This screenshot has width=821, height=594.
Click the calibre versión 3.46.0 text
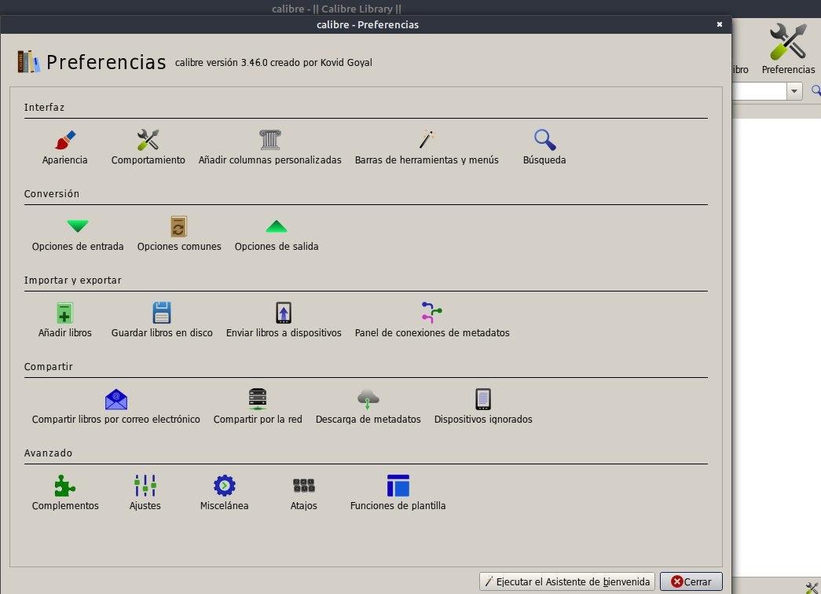click(274, 62)
